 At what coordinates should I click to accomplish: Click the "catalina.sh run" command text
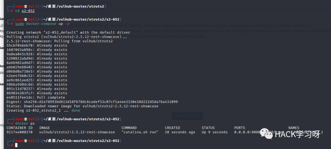(140, 132)
